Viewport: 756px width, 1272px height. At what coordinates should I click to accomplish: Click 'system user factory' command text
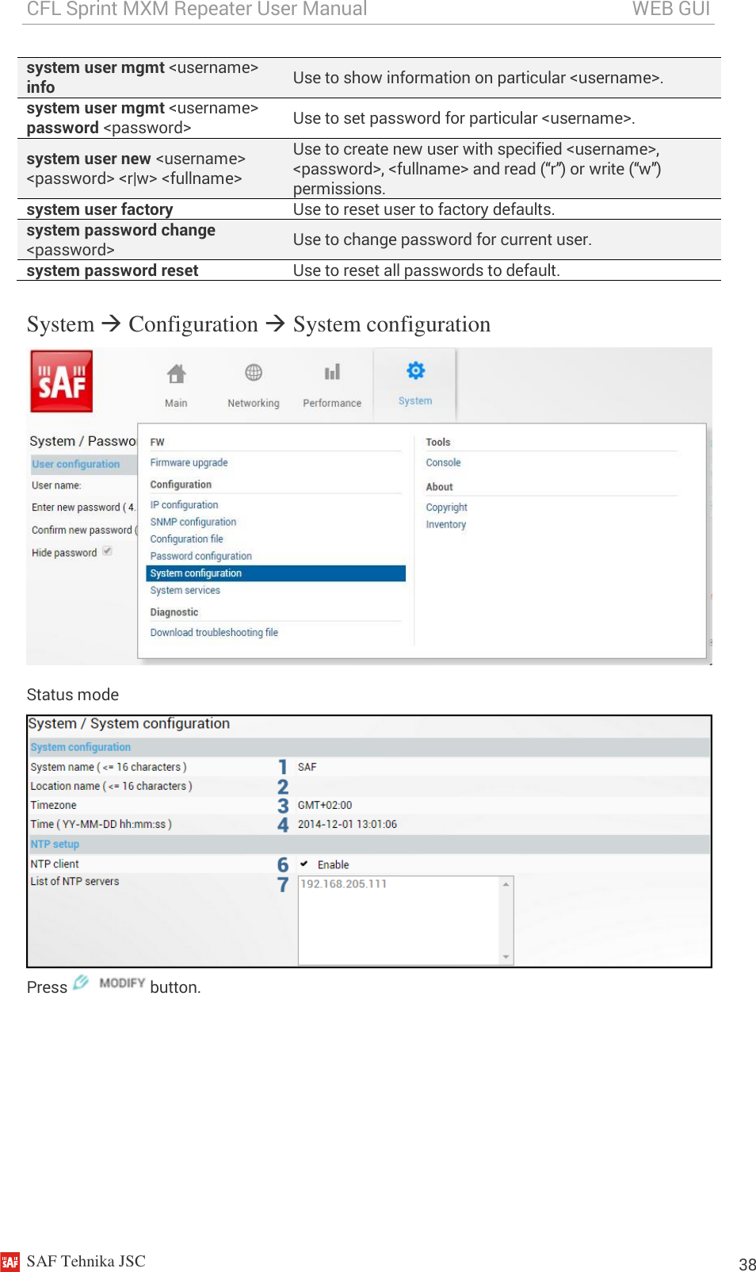[x=100, y=209]
